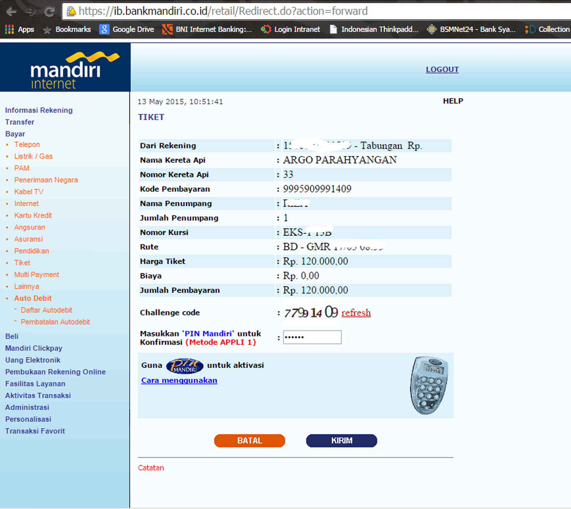The image size is (571, 509).
Task: Click the challenge code captcha image
Action: click(311, 312)
